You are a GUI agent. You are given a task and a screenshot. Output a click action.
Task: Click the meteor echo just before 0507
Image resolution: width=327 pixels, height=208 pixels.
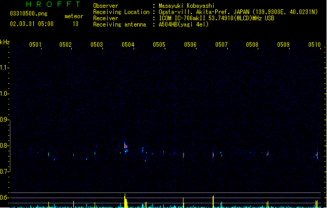213,155
